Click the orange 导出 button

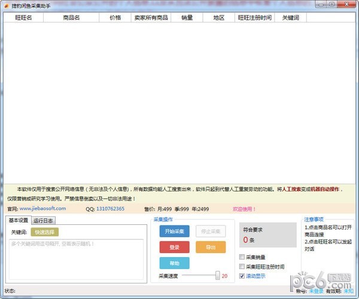[x=211, y=247]
